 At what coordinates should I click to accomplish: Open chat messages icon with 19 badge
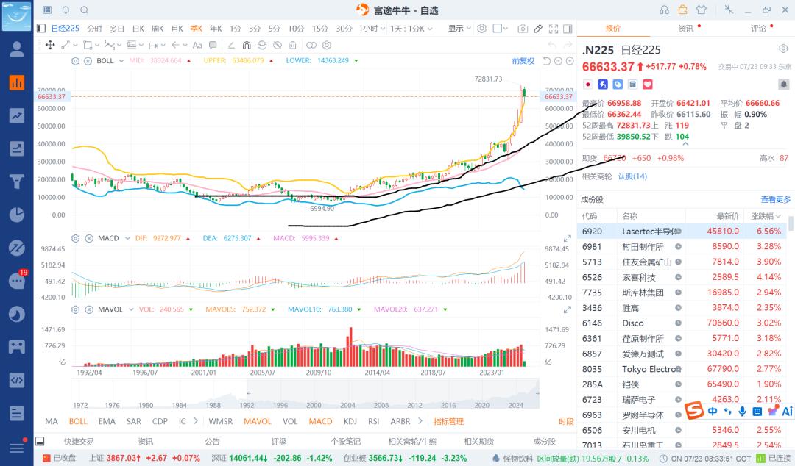[17, 281]
